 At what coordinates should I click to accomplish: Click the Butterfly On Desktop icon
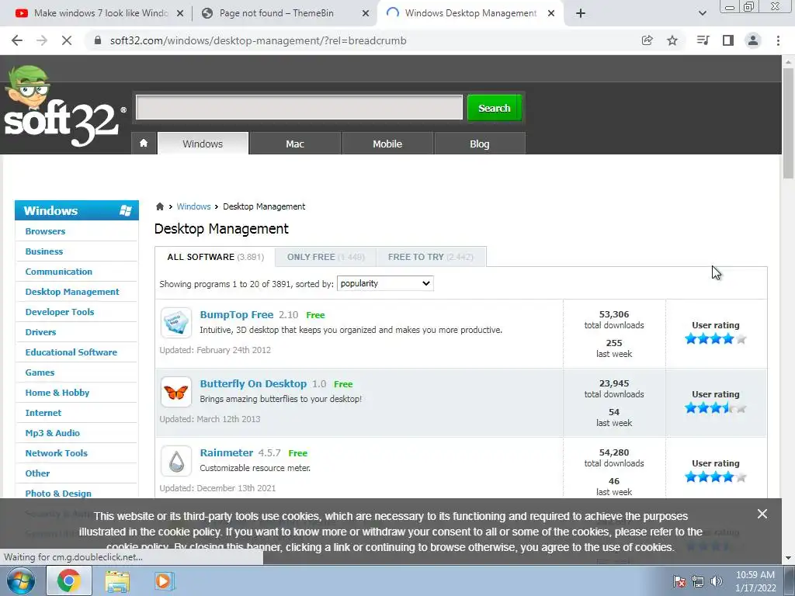click(176, 392)
